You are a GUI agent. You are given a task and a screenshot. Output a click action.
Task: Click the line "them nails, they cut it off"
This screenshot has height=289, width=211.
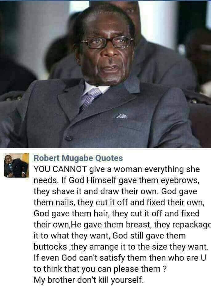(81, 203)
